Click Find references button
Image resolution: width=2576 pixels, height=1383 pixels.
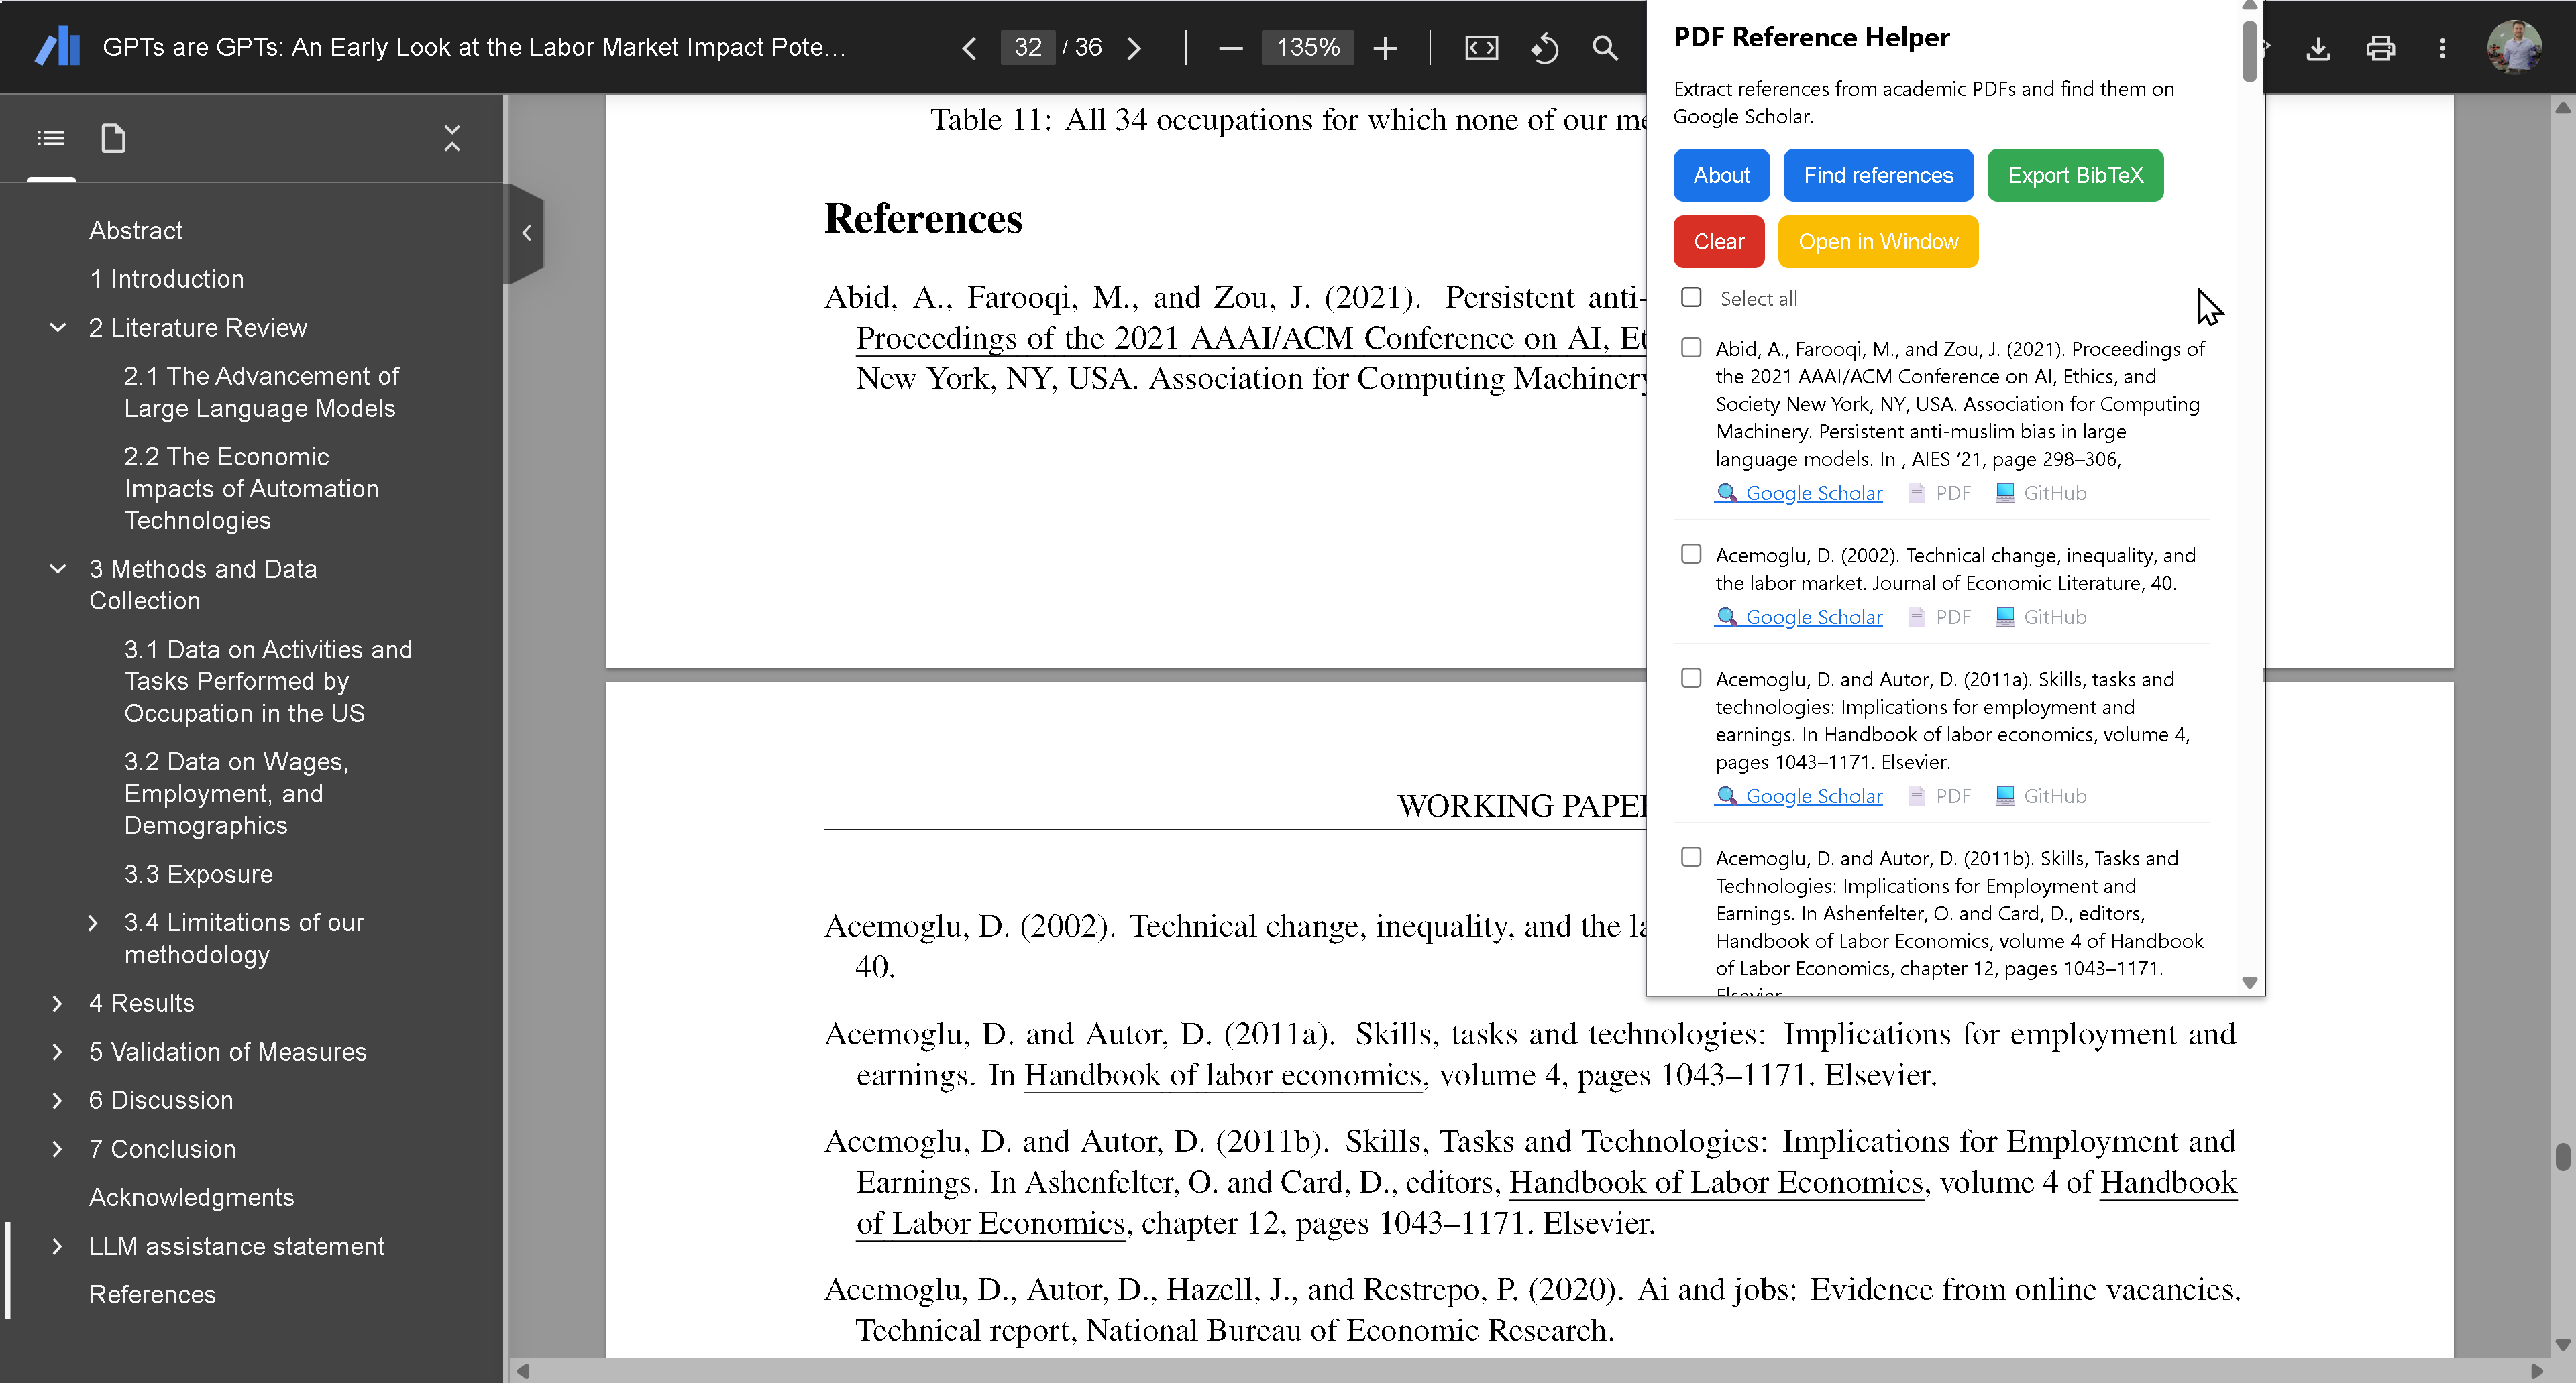[x=1878, y=175]
